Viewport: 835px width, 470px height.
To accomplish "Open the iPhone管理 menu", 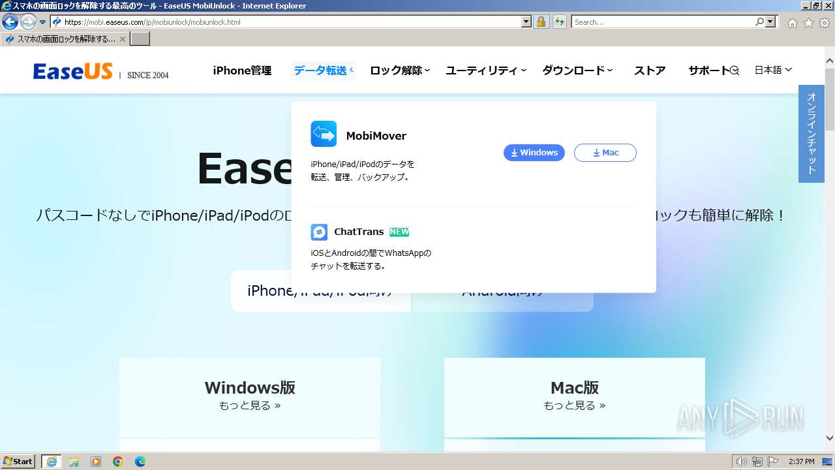I will (242, 70).
